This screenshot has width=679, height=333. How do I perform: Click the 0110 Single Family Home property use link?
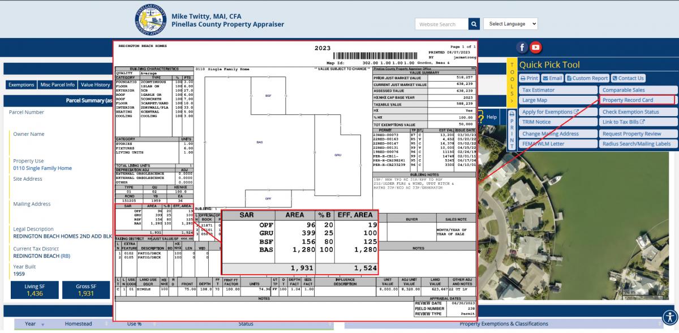(x=42, y=168)
